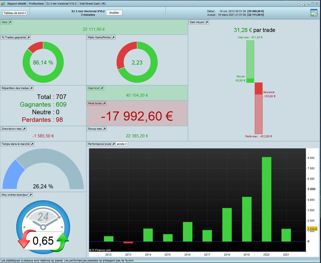Click the Perdantes : 98 text

tap(42, 120)
